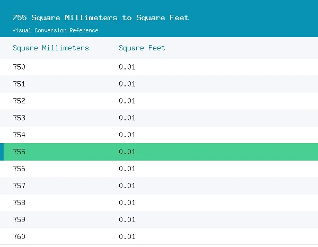Click the 0.01 value in the 752 row
This screenshot has width=318, height=247.
127,101
